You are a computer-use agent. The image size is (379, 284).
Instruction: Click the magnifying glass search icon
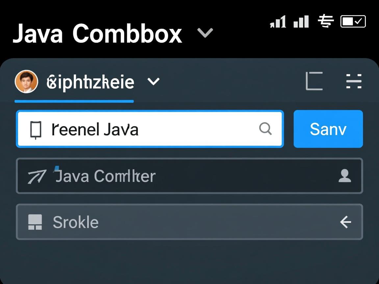click(x=266, y=129)
